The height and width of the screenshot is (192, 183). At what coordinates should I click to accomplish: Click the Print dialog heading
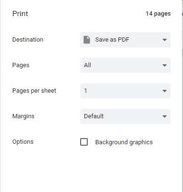pos(20,14)
